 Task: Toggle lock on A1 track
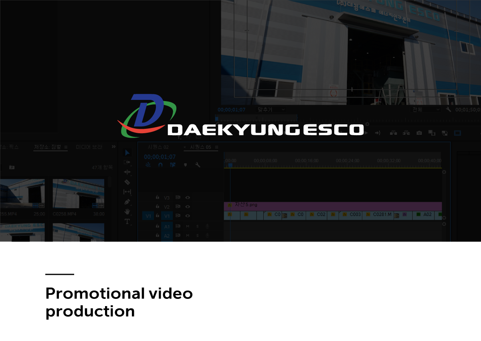click(158, 226)
